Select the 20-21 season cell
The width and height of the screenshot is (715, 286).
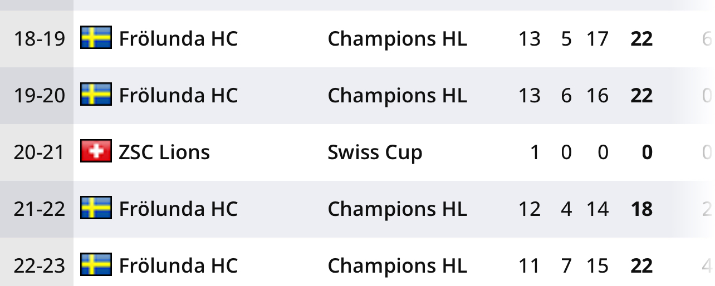pyautogui.click(x=39, y=152)
